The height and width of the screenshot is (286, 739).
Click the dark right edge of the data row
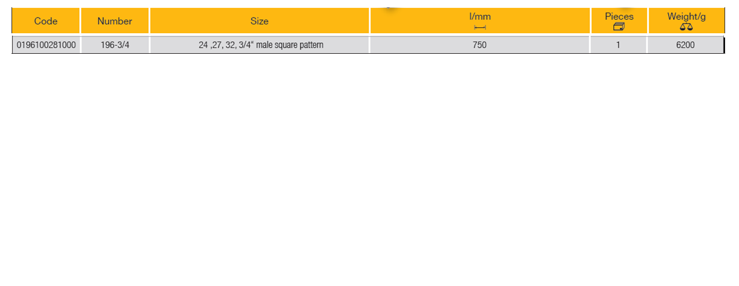point(723,45)
